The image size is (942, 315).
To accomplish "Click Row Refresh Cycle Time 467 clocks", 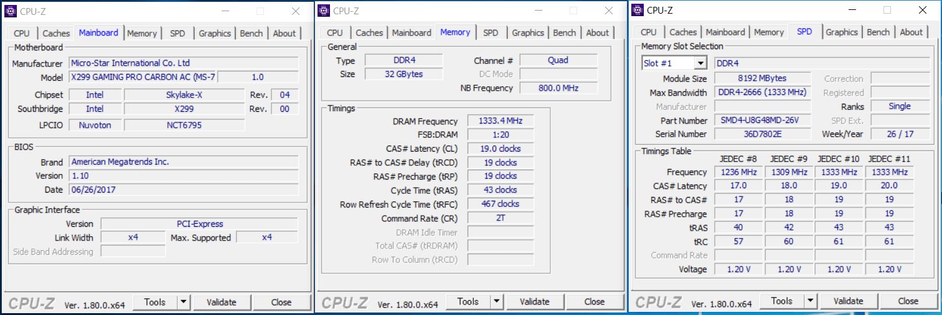I will pos(501,204).
